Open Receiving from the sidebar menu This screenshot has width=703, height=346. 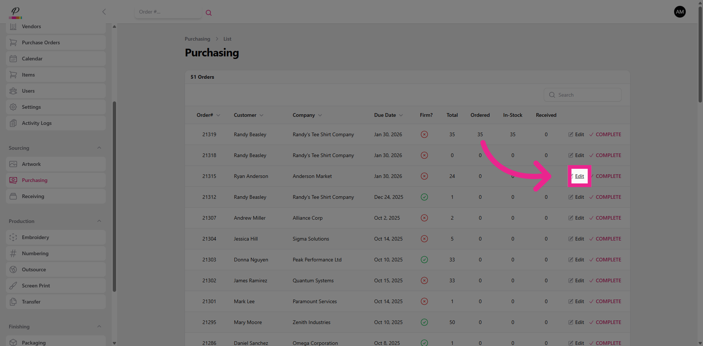[33, 196]
